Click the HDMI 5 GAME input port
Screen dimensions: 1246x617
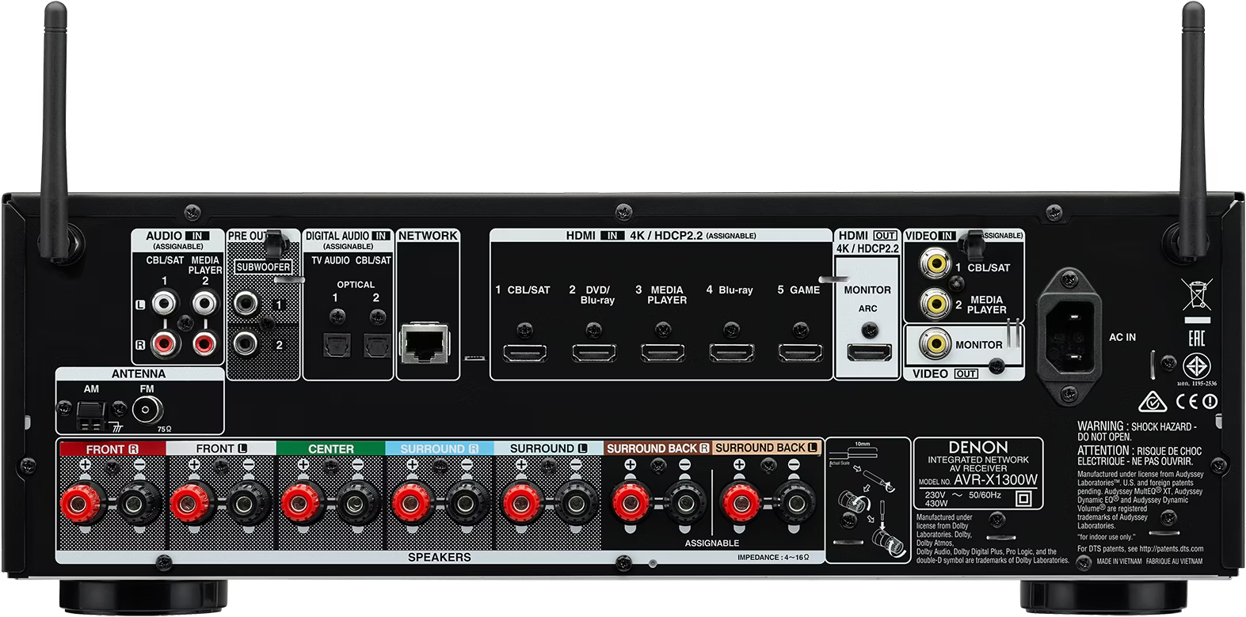click(800, 353)
